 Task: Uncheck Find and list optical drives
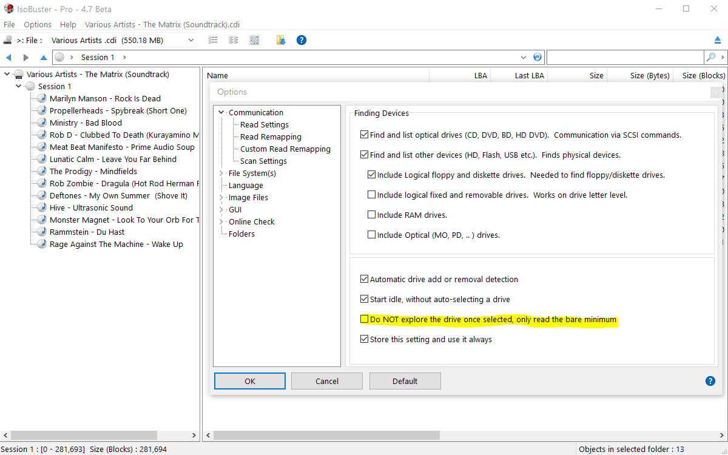click(364, 135)
